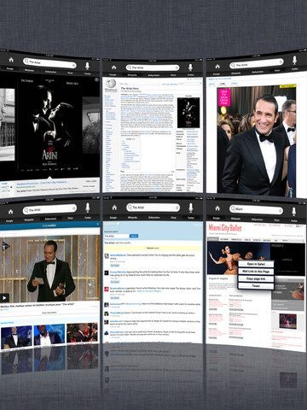
Task: Tap the home icon in the Twitter results panel
Action: coord(114,208)
